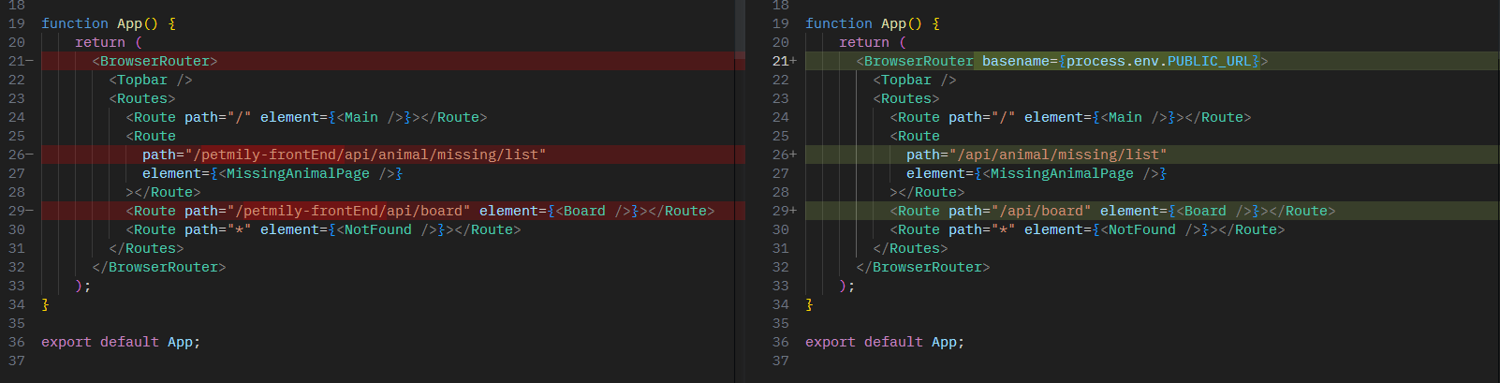Viewport: 1500px width, 383px height.
Task: Click the Main route line in original pane
Action: click(306, 117)
